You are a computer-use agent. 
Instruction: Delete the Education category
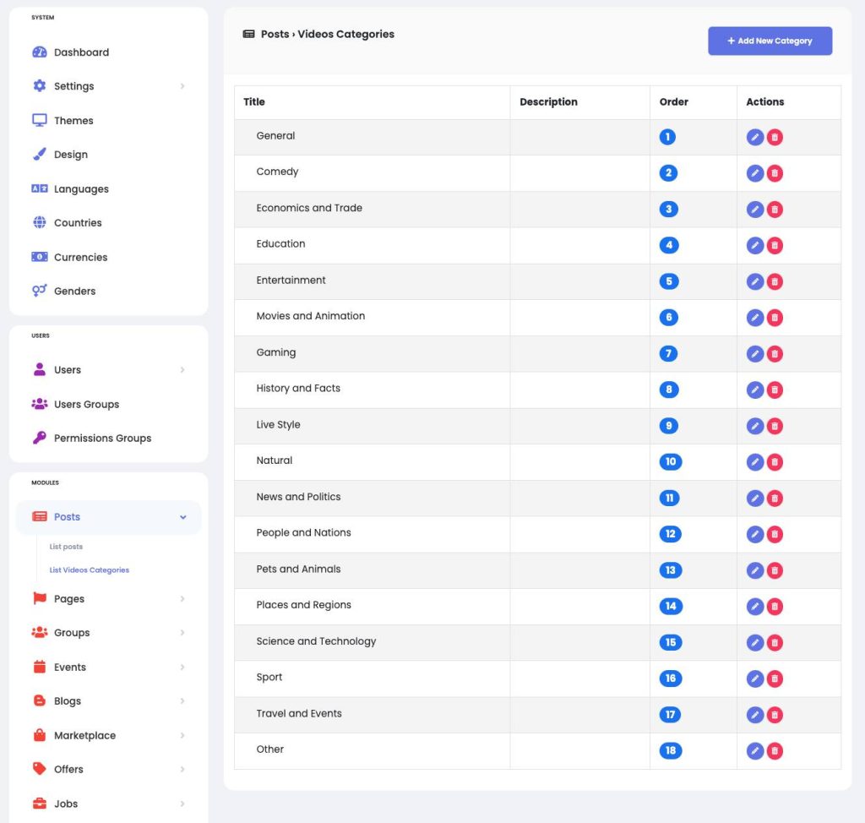(775, 246)
